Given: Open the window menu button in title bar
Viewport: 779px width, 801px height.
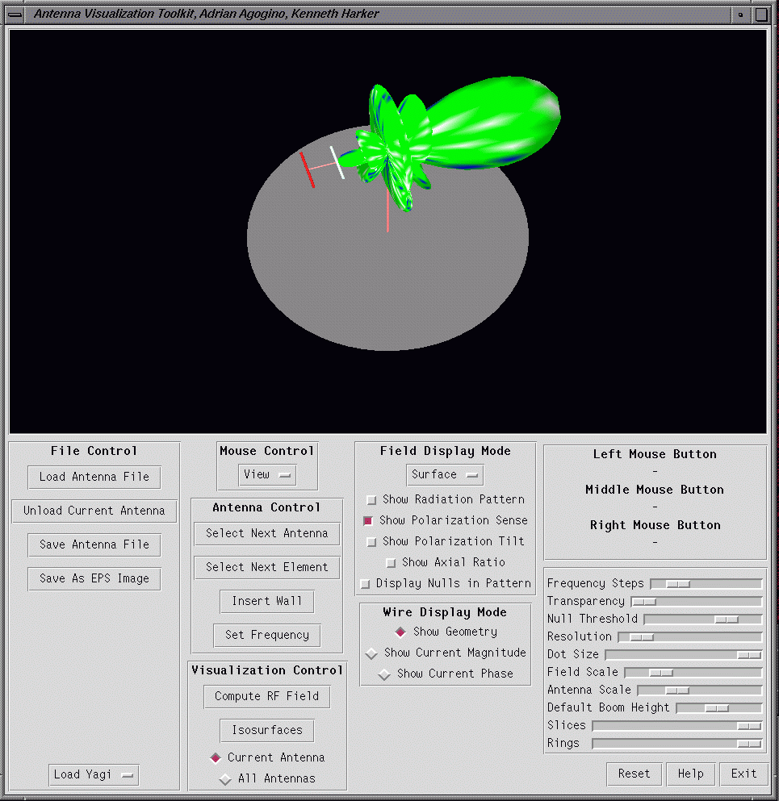Looking at the screenshot, I should pos(15,14).
